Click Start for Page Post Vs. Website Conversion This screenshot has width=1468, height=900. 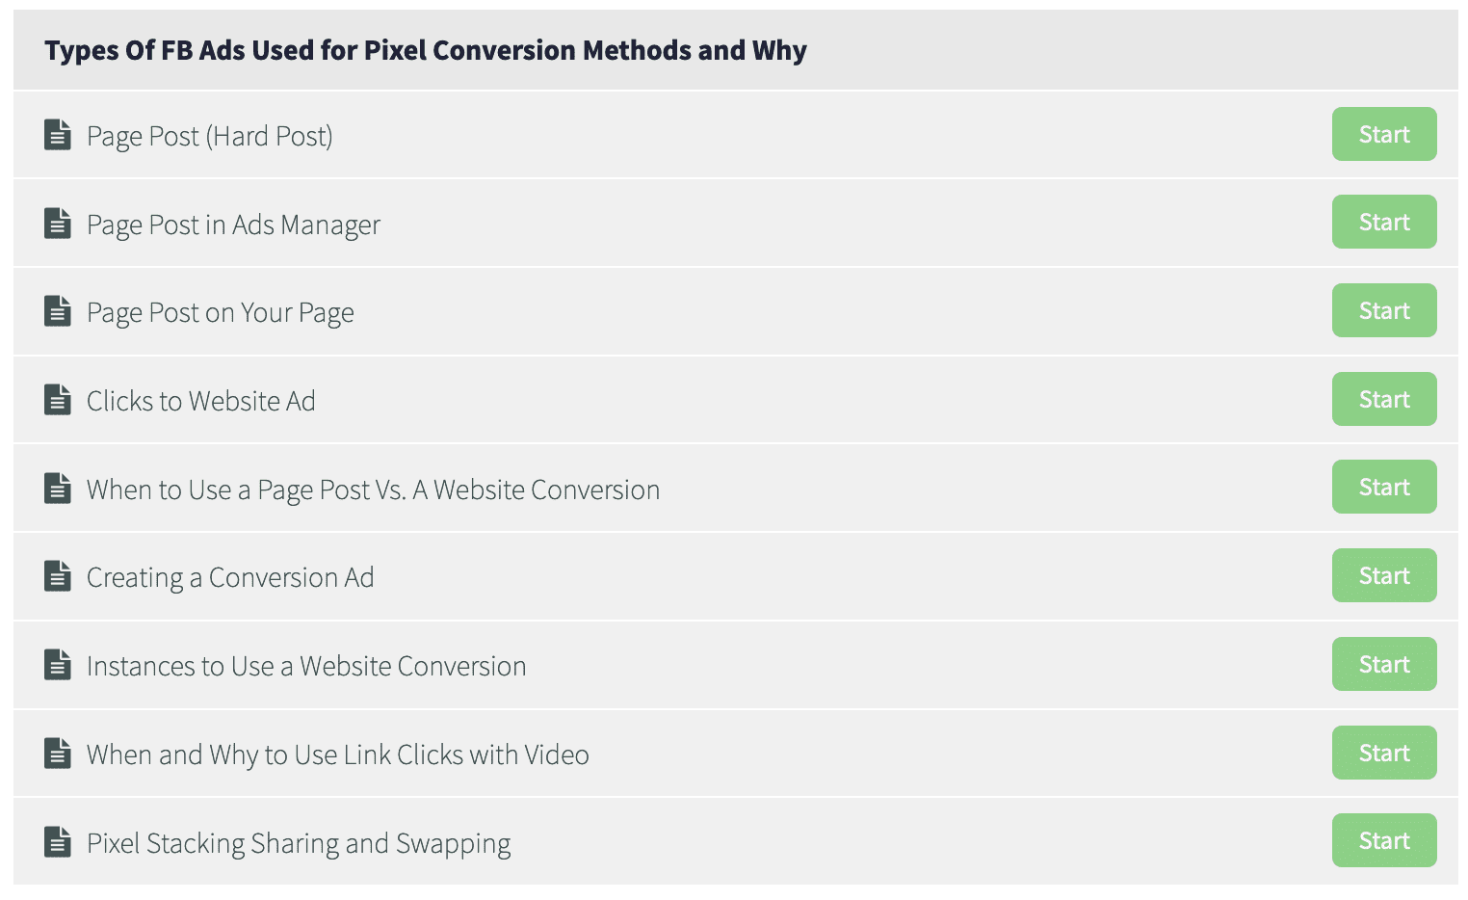tap(1384, 487)
